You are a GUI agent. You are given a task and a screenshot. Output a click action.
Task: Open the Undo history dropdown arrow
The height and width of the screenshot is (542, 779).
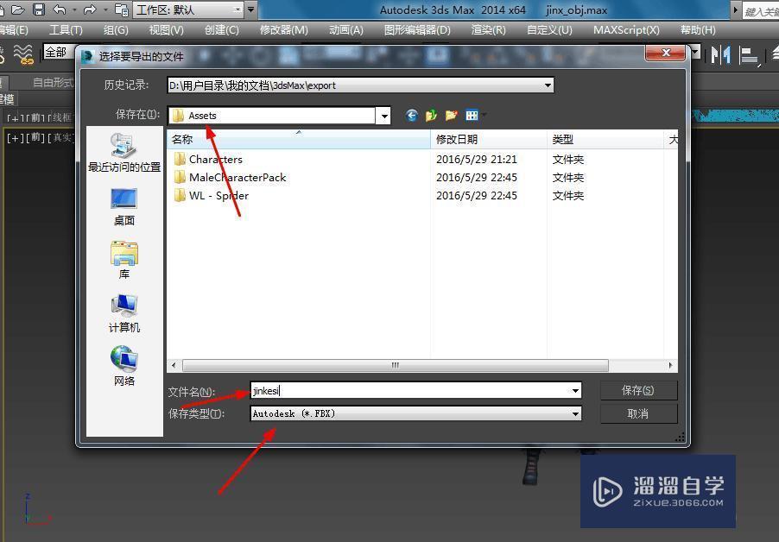[74, 9]
